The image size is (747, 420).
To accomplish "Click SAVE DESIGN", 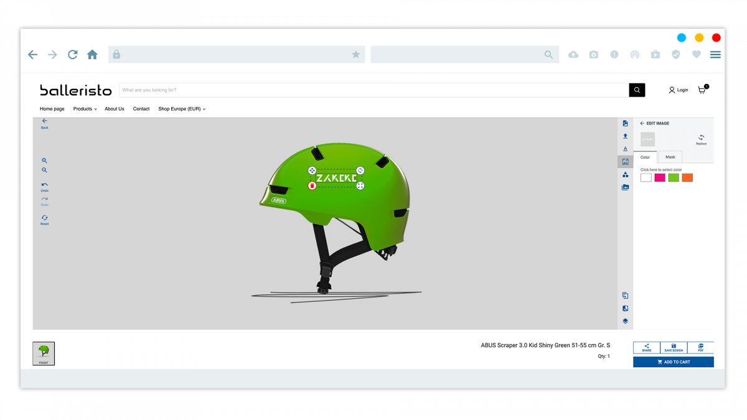I will click(x=674, y=347).
